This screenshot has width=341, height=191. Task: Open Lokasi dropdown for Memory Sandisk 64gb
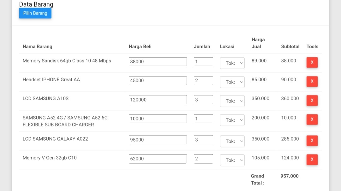(x=232, y=63)
